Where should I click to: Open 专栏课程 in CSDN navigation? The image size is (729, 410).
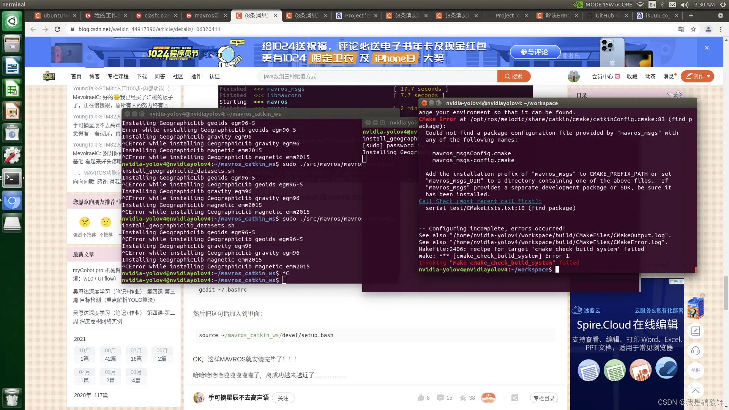[x=118, y=76]
